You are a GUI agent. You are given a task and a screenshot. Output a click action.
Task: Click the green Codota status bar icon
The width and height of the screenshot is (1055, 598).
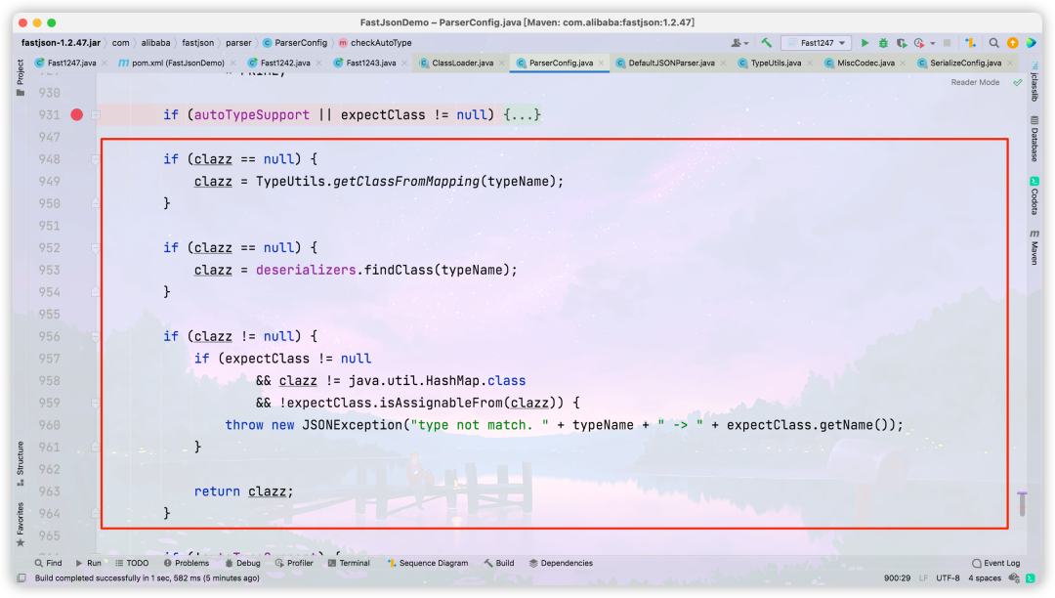coord(1031,577)
